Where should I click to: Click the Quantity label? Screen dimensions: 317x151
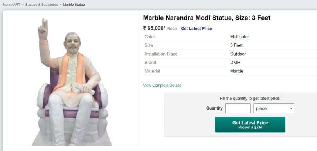pyautogui.click(x=214, y=108)
